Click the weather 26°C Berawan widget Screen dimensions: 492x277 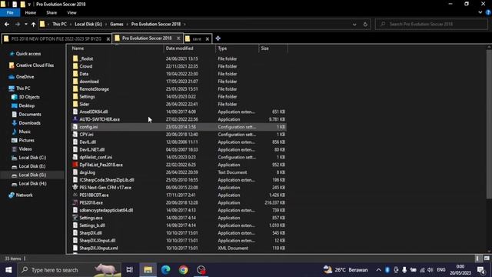[x=346, y=270]
